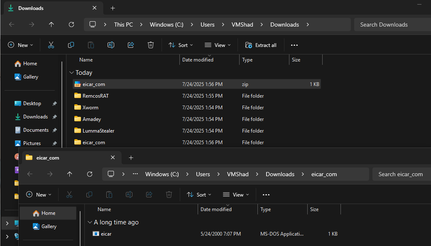The image size is (431, 246).
Task: Refresh the eicar_com folder window
Action: (x=90, y=174)
